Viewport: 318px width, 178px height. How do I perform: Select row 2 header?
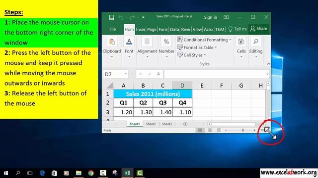point(108,103)
